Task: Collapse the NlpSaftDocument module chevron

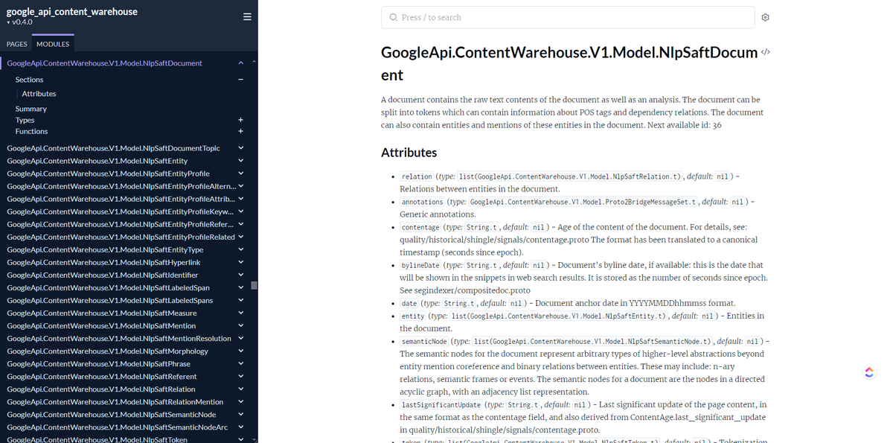Action: coord(240,63)
